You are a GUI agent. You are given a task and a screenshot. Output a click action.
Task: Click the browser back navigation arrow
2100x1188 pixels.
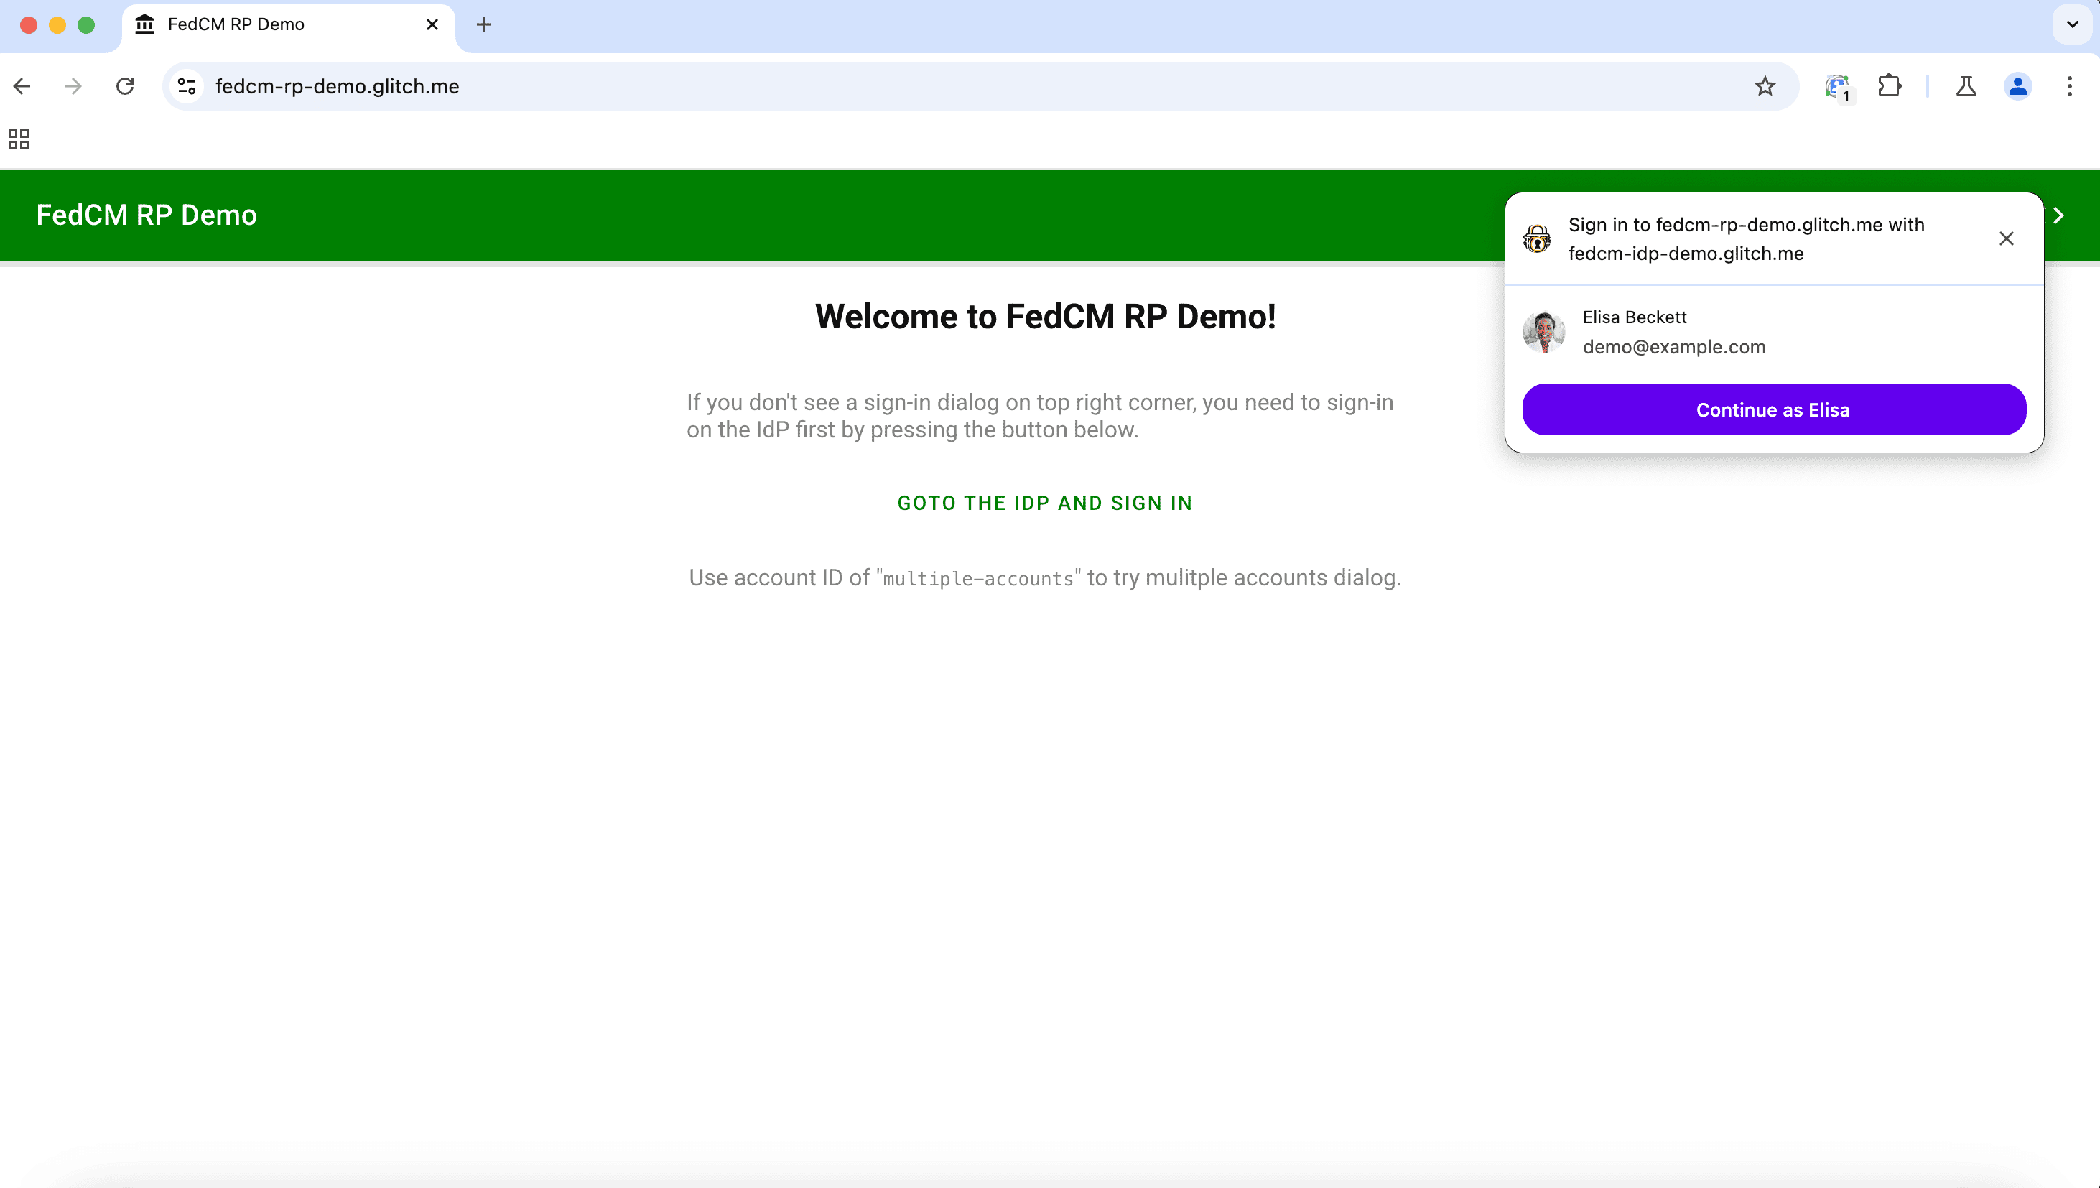click(23, 86)
